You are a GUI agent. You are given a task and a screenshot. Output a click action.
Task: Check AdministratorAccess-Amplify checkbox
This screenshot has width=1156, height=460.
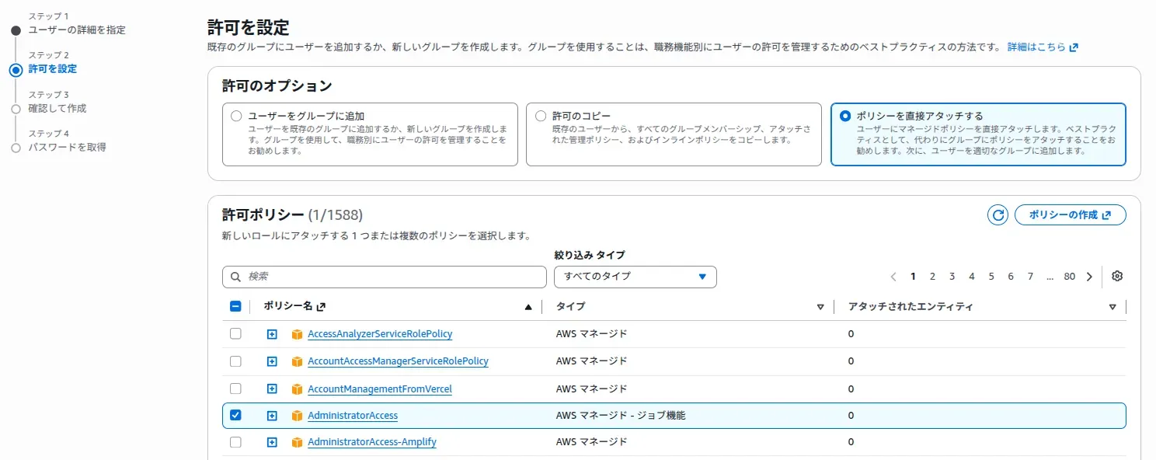235,442
